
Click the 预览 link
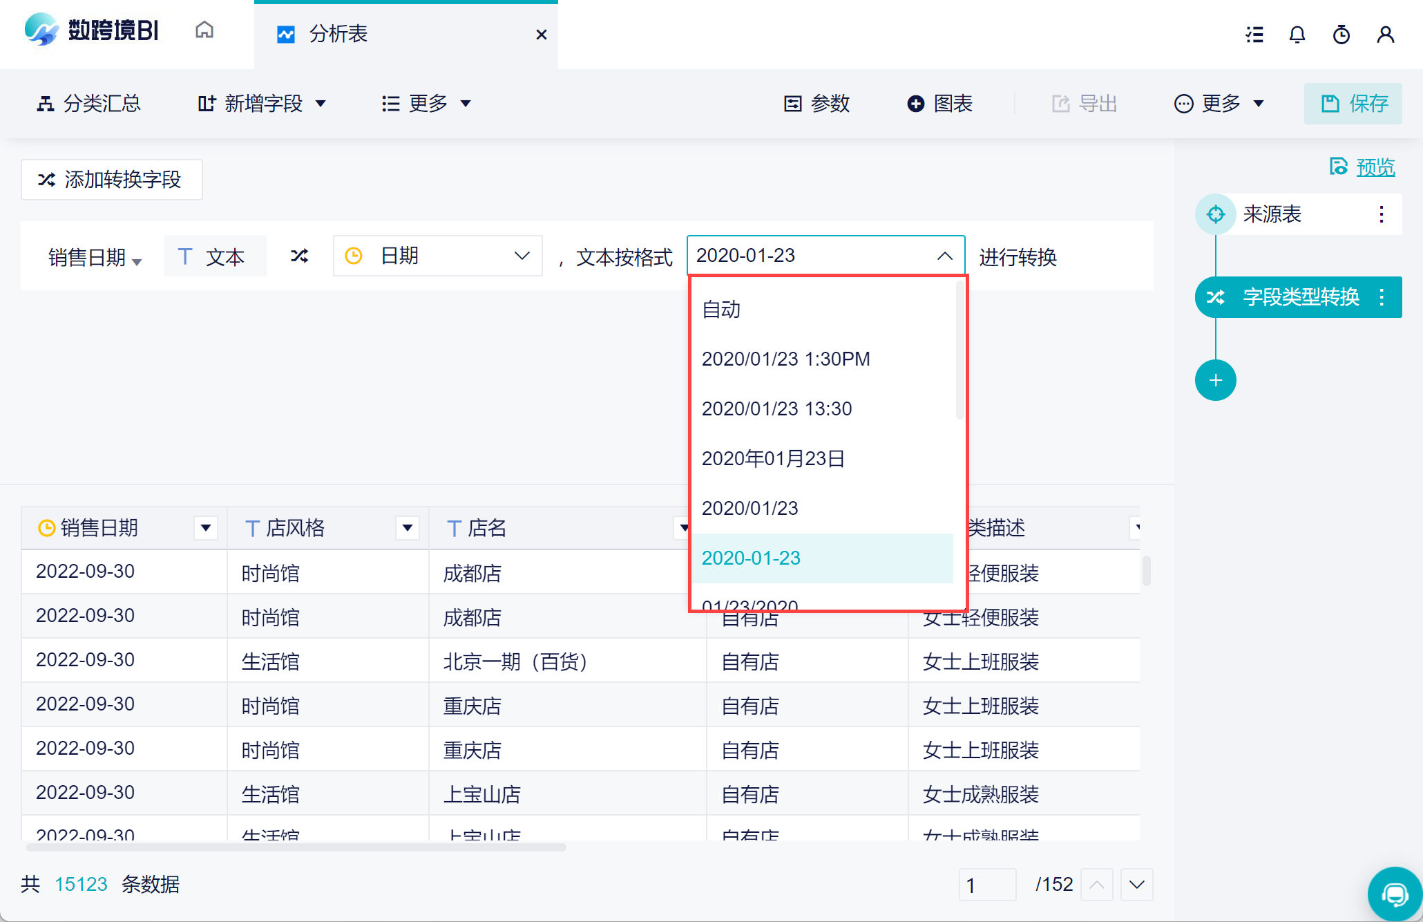coord(1375,167)
